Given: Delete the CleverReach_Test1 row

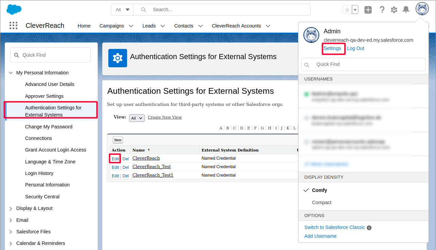Looking at the screenshot, I should tap(126, 176).
